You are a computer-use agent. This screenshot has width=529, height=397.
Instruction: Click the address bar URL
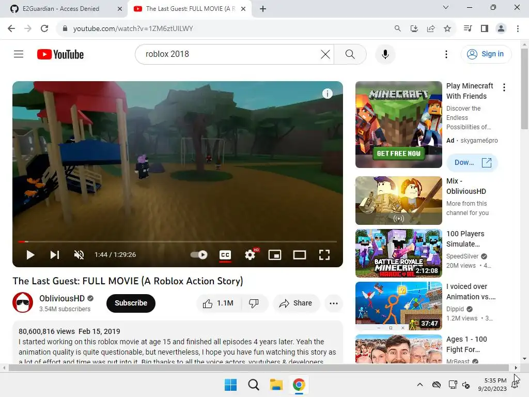click(133, 29)
